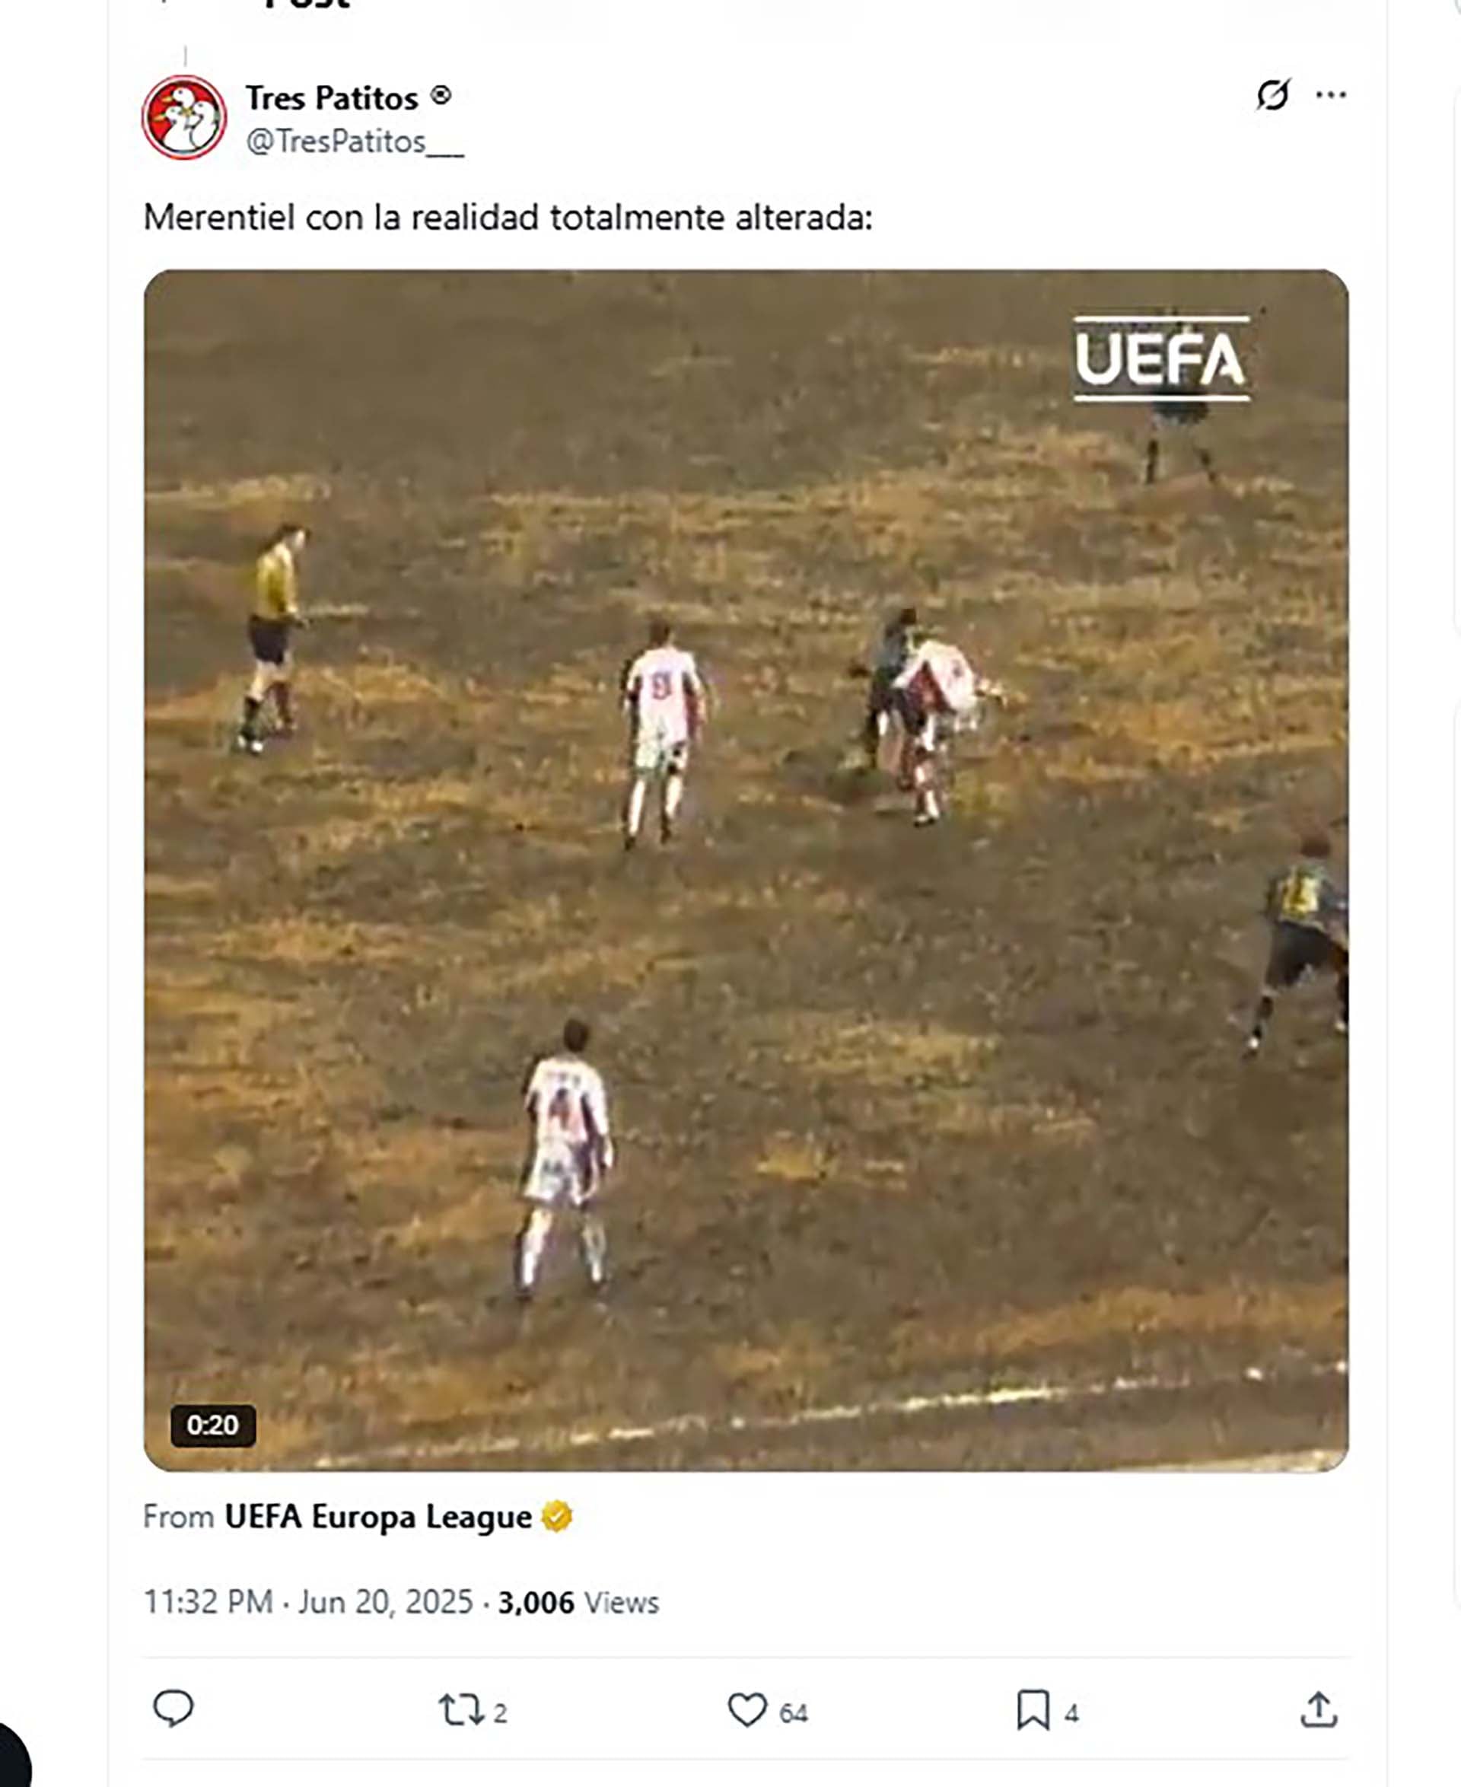Click the Grok slashed-circle icon

click(1272, 95)
